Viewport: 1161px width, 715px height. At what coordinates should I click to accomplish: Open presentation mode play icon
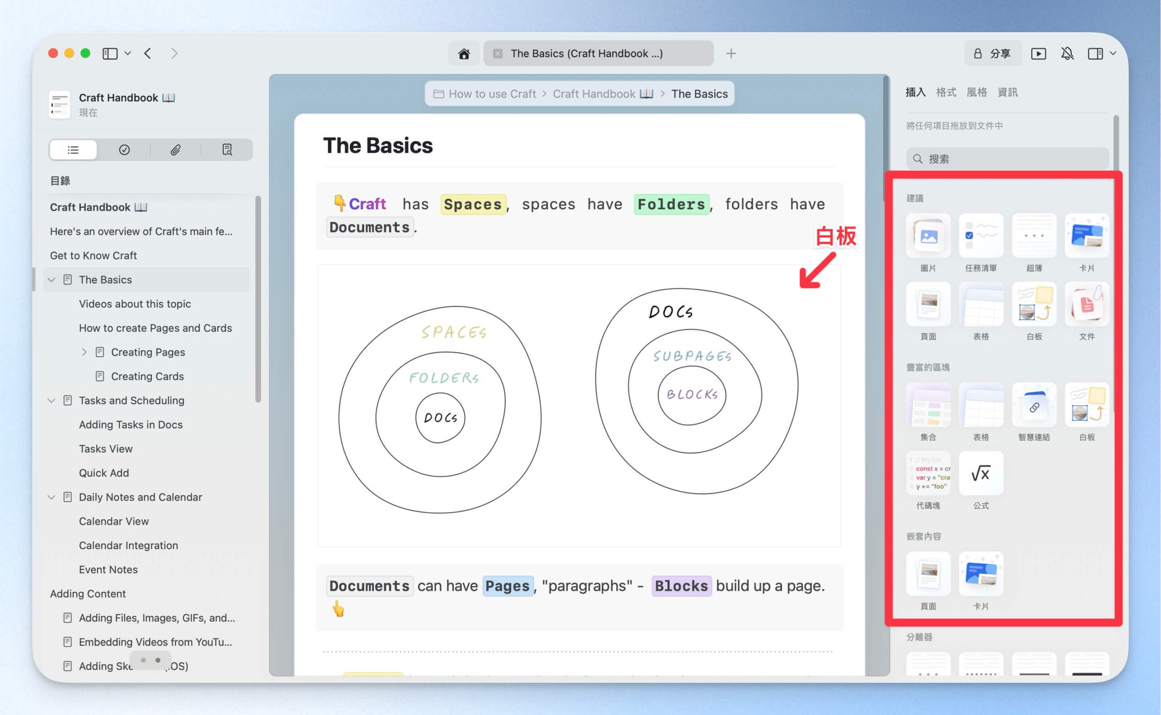(x=1038, y=53)
